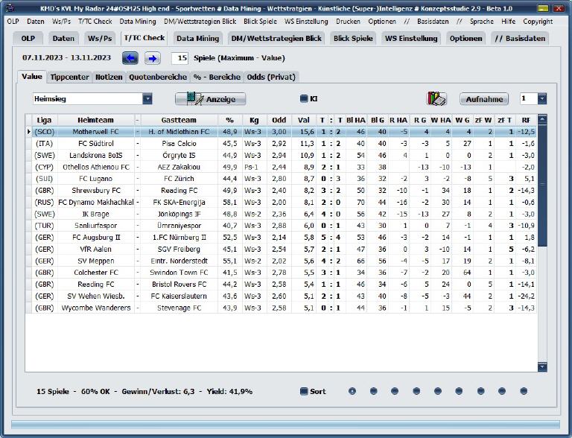Select the seventh radio dot next to Sort
This screenshot has height=438, width=572.
(481, 391)
